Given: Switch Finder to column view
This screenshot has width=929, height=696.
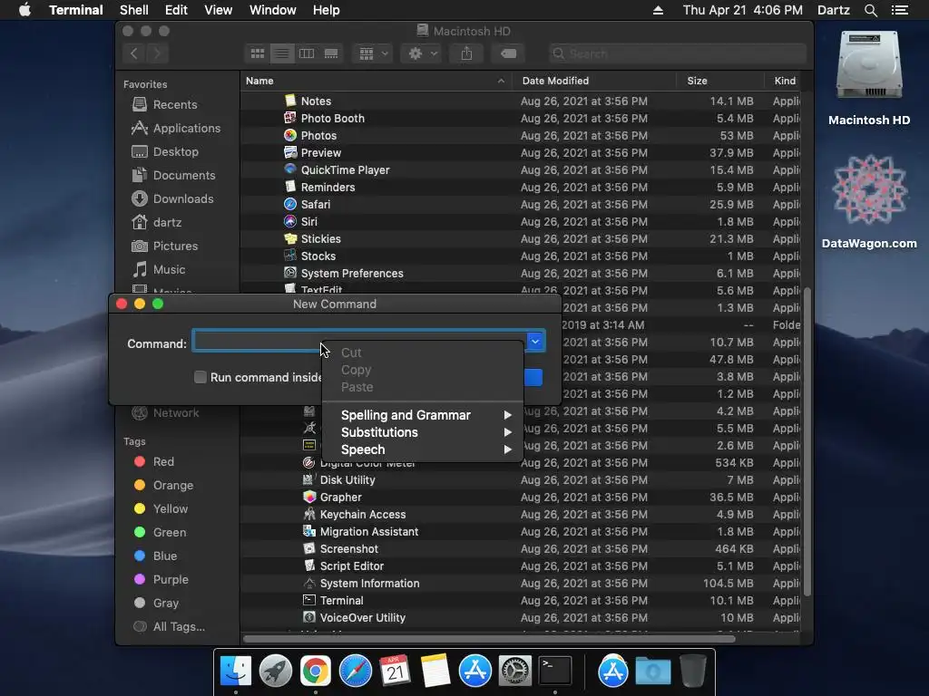Looking at the screenshot, I should click(x=307, y=53).
